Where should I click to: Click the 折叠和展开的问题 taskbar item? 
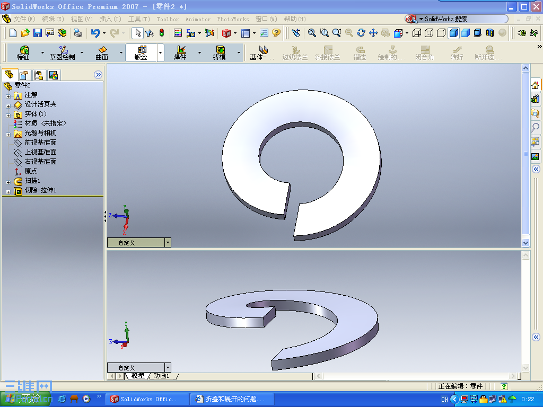point(231,399)
